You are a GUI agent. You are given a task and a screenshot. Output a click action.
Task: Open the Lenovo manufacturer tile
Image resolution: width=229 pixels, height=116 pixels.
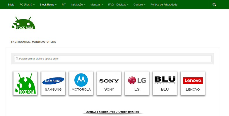[193, 83]
